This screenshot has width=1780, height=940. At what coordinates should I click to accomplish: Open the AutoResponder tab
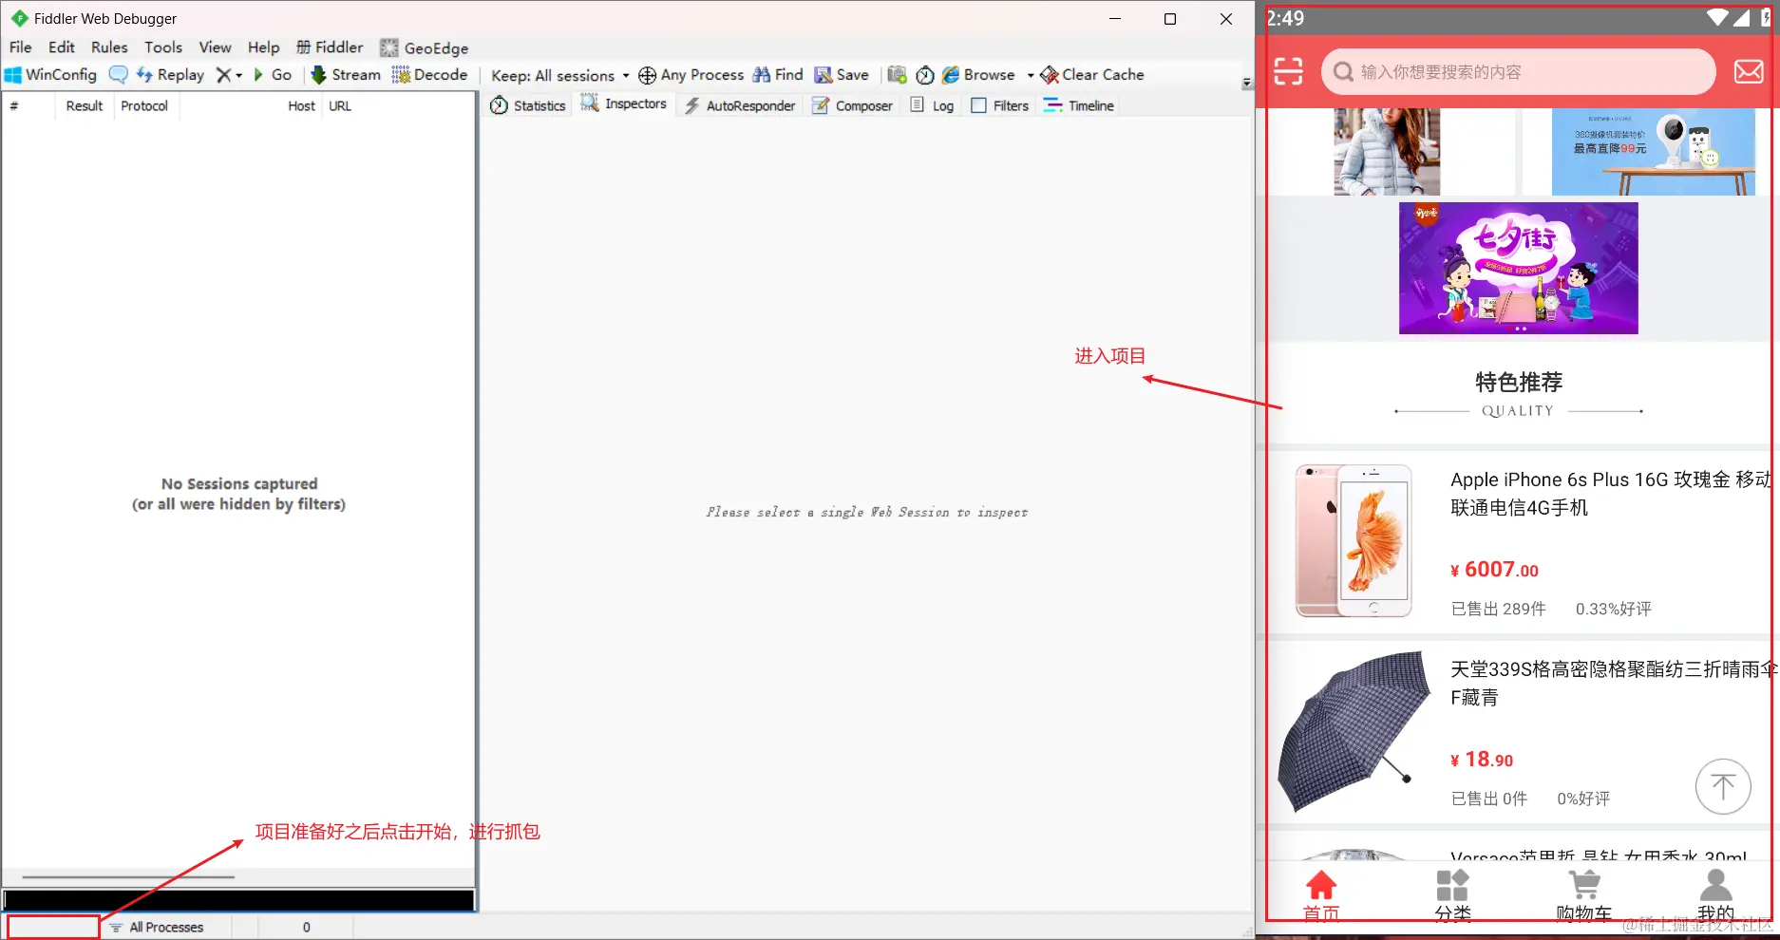click(x=740, y=105)
